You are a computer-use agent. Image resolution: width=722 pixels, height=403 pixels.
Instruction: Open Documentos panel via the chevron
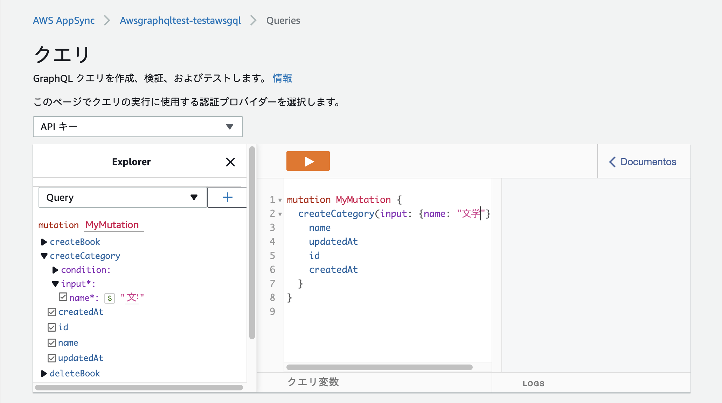click(x=612, y=162)
